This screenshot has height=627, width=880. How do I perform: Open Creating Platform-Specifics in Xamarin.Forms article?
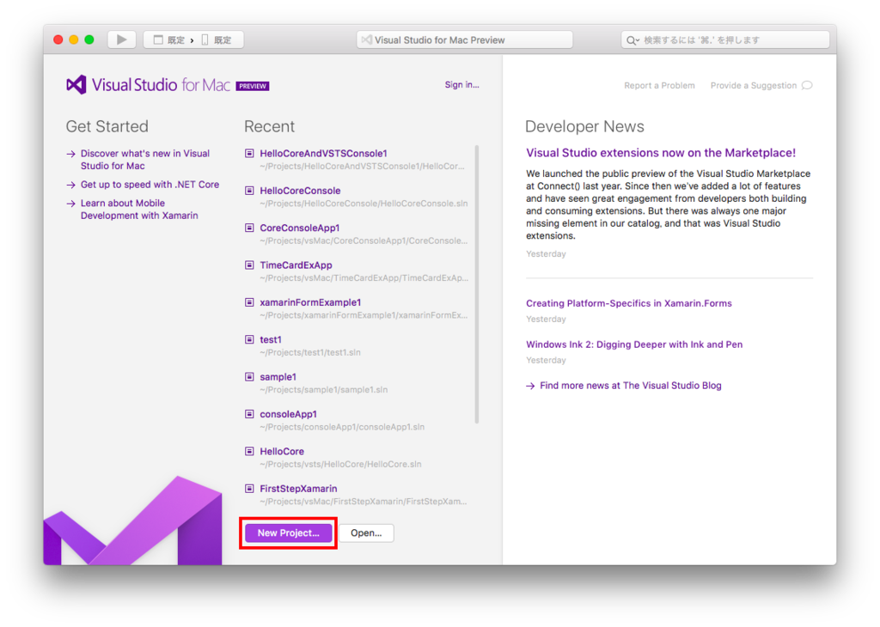pos(628,303)
